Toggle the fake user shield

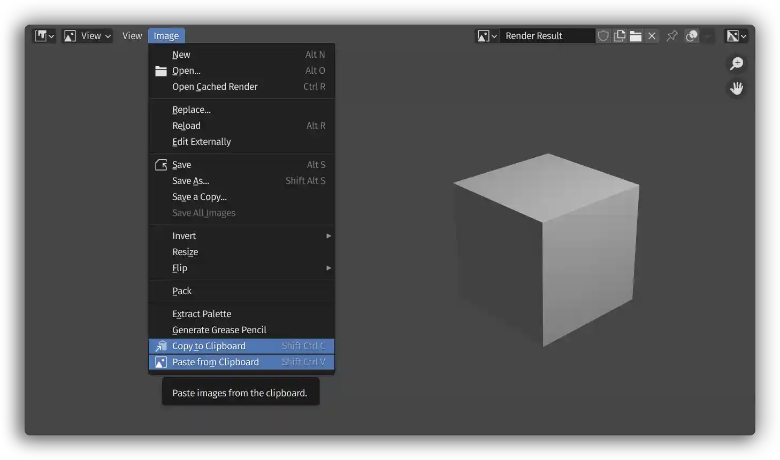(603, 35)
